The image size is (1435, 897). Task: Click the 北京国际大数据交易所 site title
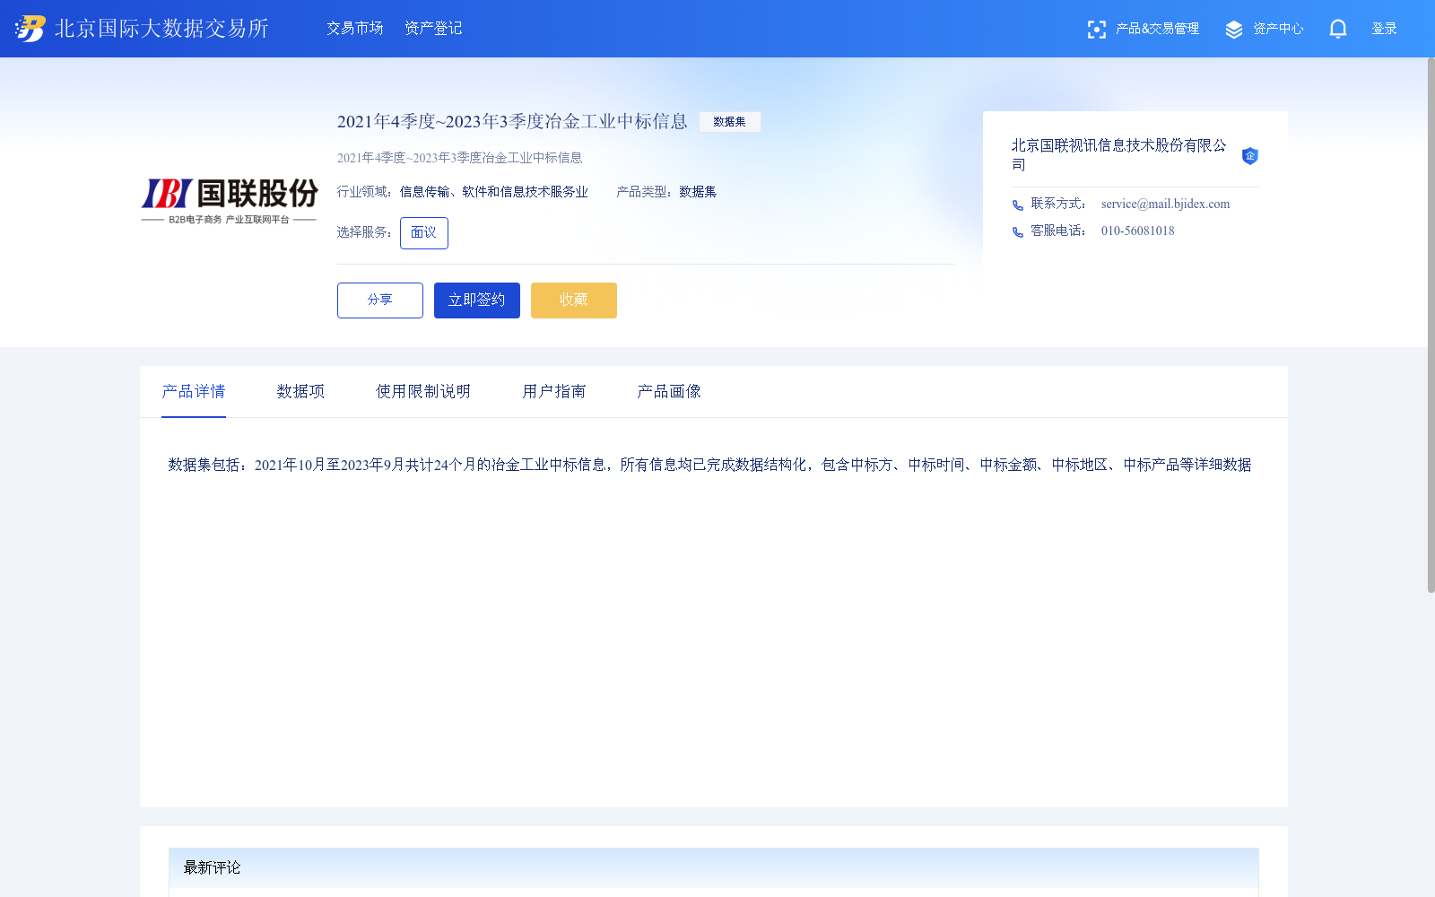click(161, 29)
